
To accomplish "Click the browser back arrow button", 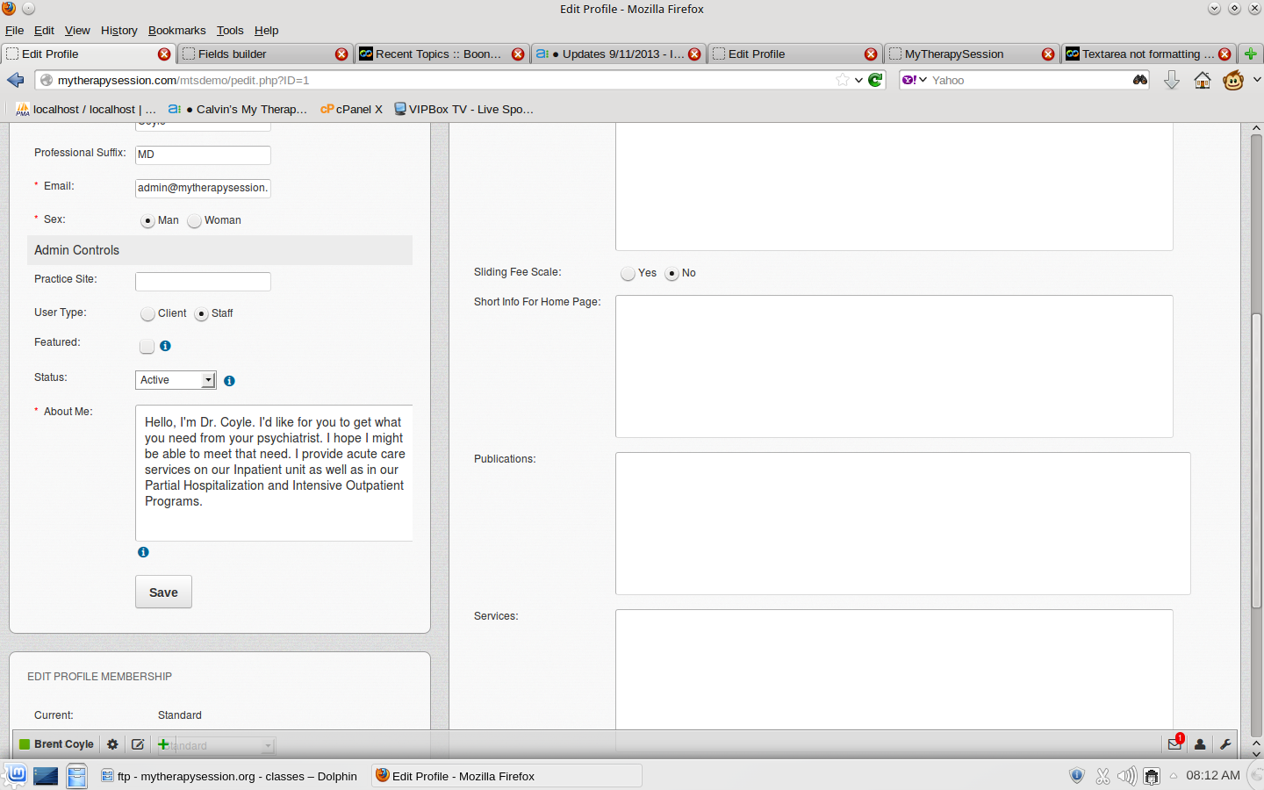I will click(15, 80).
